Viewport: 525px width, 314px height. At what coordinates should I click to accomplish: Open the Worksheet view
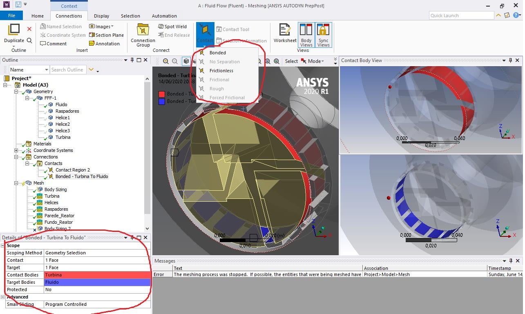tap(285, 33)
